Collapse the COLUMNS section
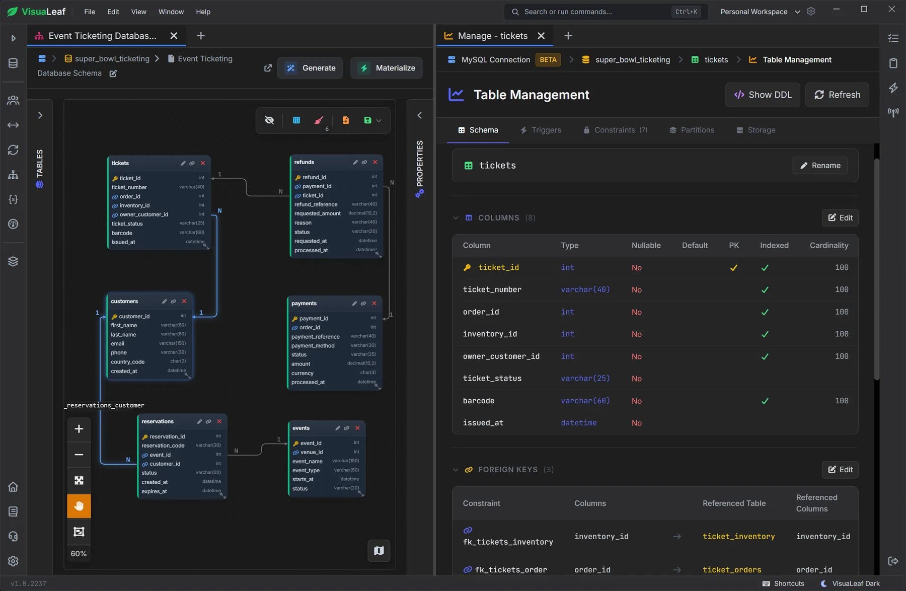Image resolution: width=906 pixels, height=591 pixels. [x=456, y=218]
